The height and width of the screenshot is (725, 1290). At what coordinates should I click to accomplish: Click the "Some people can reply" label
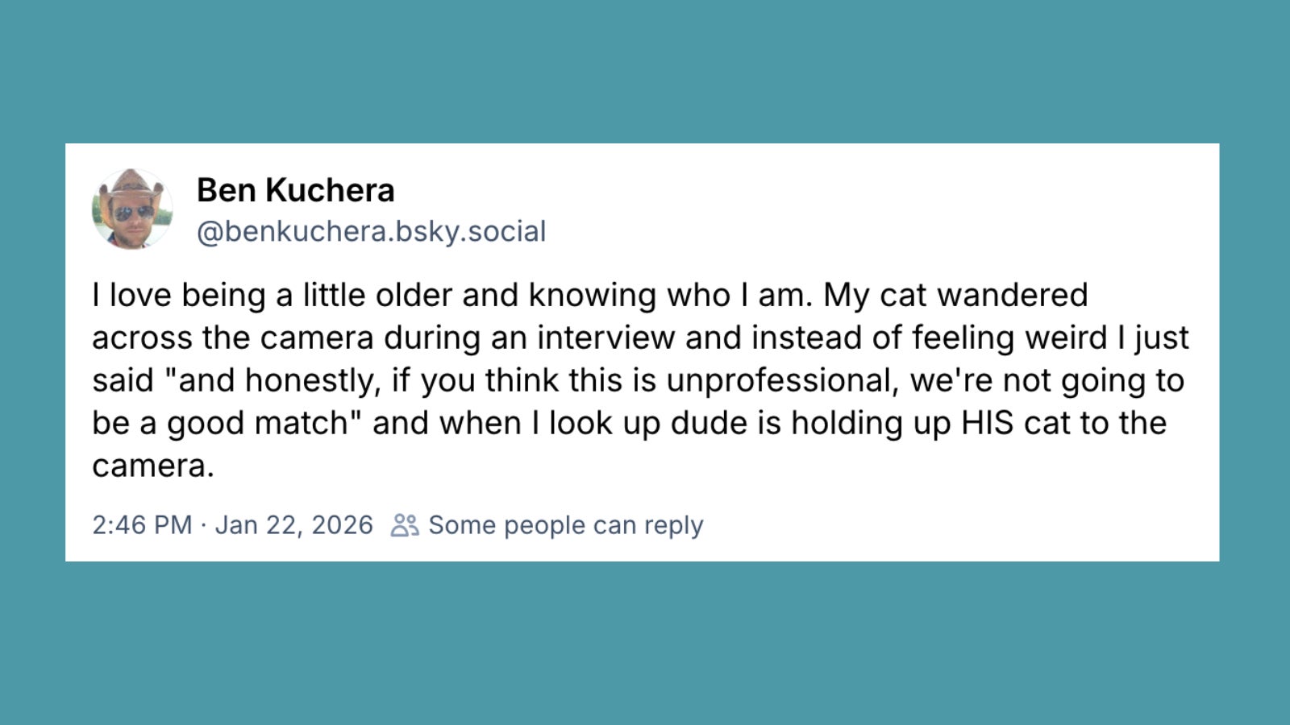(565, 525)
